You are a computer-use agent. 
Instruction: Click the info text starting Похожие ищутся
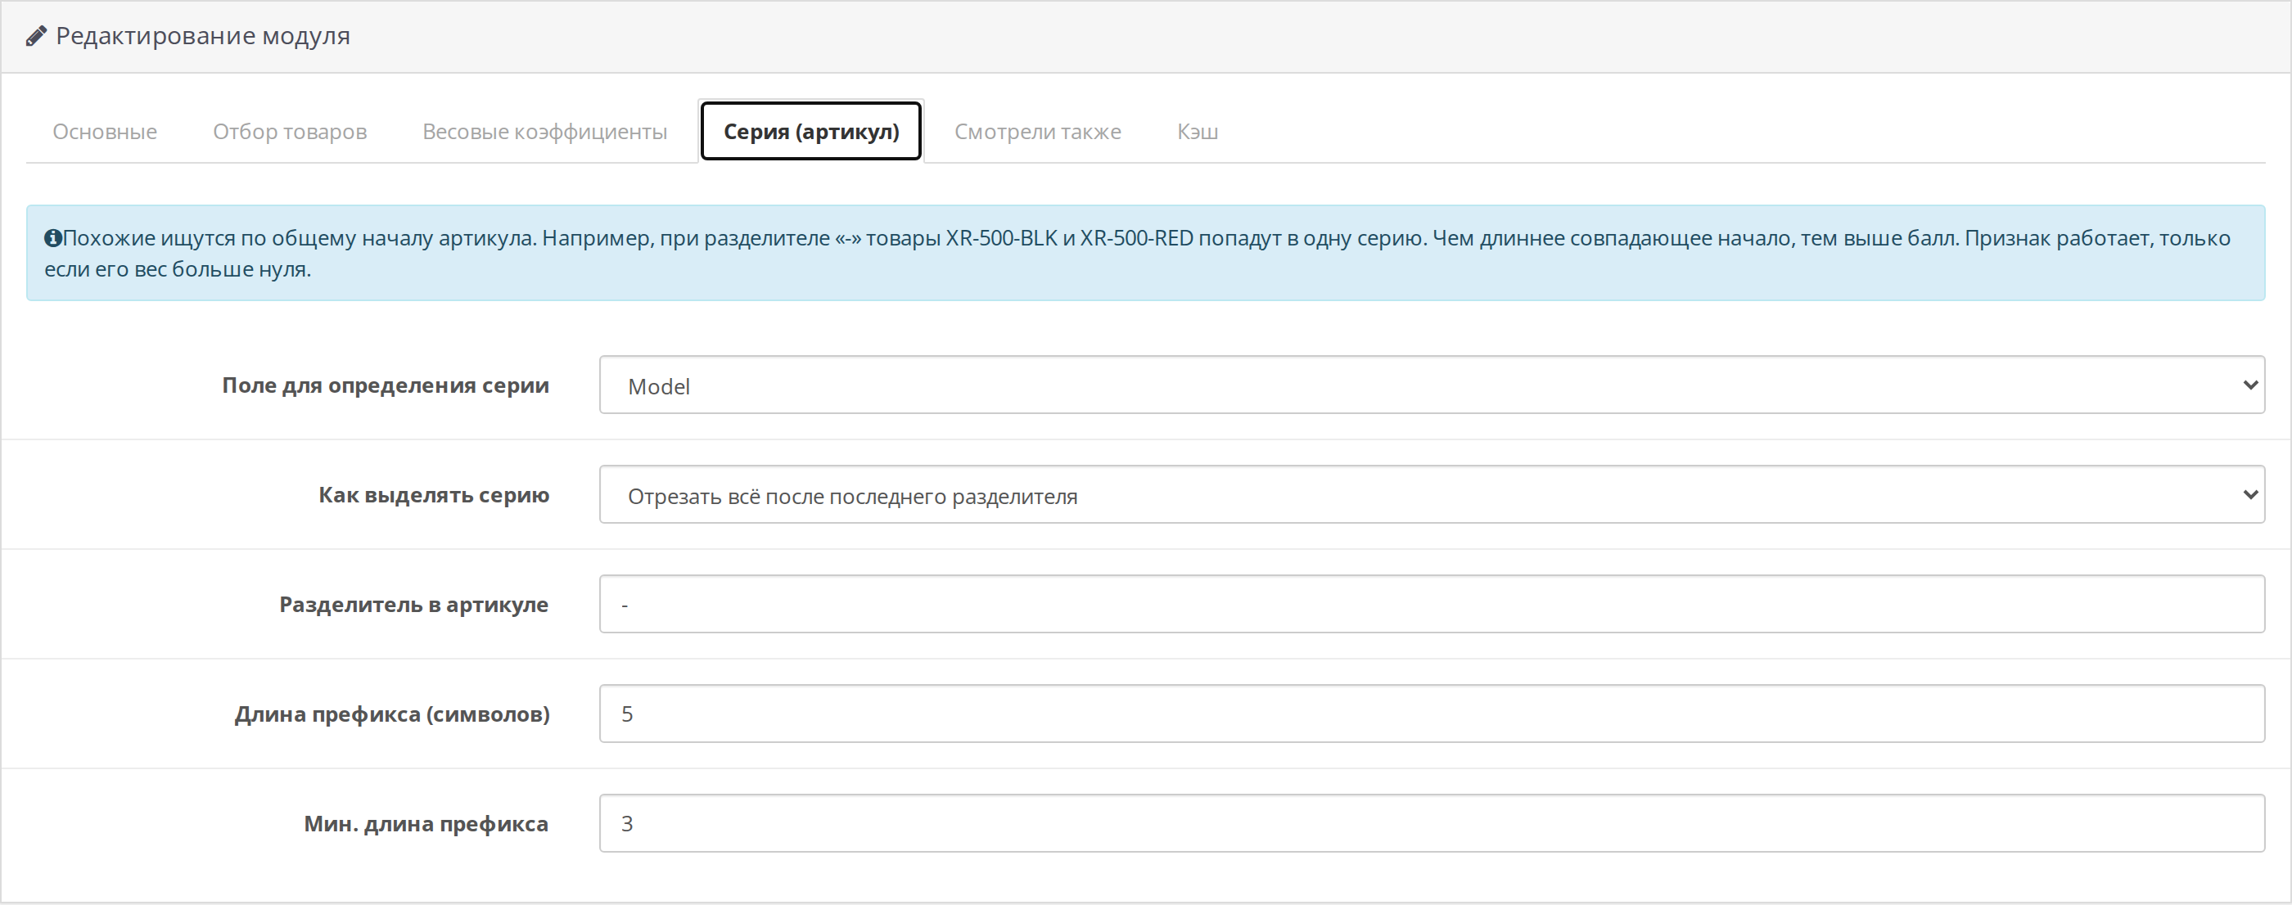pos(1138,254)
